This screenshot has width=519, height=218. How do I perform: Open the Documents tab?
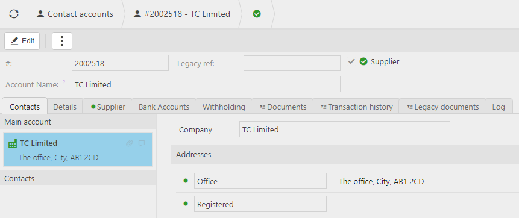(x=282, y=107)
